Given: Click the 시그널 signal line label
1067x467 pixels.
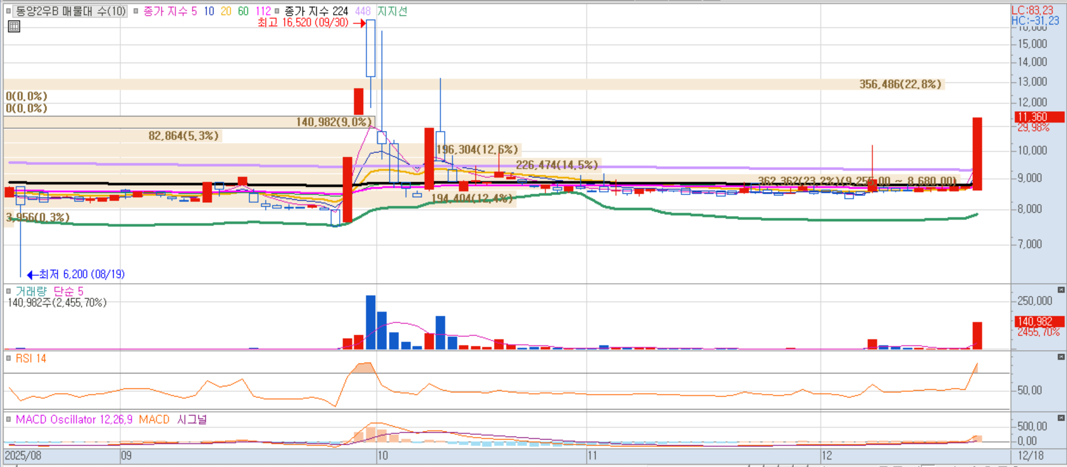Looking at the screenshot, I should pos(192,419).
